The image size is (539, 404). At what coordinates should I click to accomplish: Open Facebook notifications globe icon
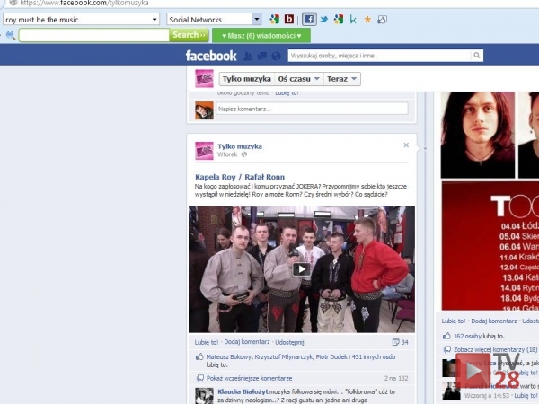[276, 56]
